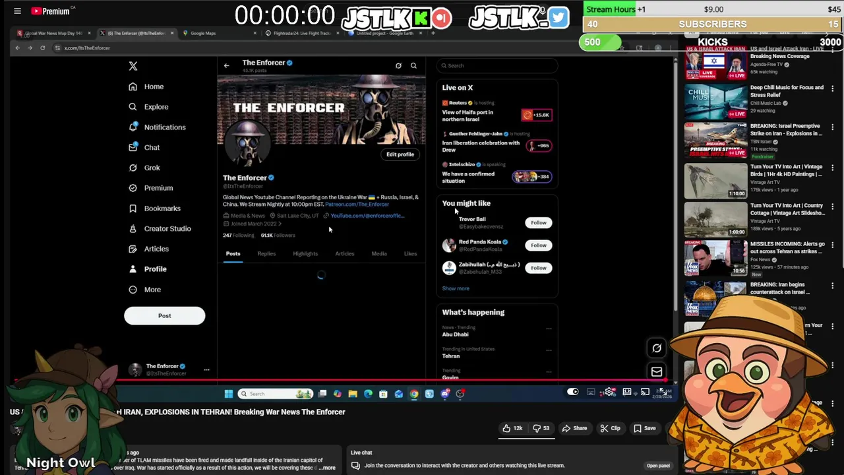Open Premium in the X sidebar
844x475 pixels.
click(150, 188)
